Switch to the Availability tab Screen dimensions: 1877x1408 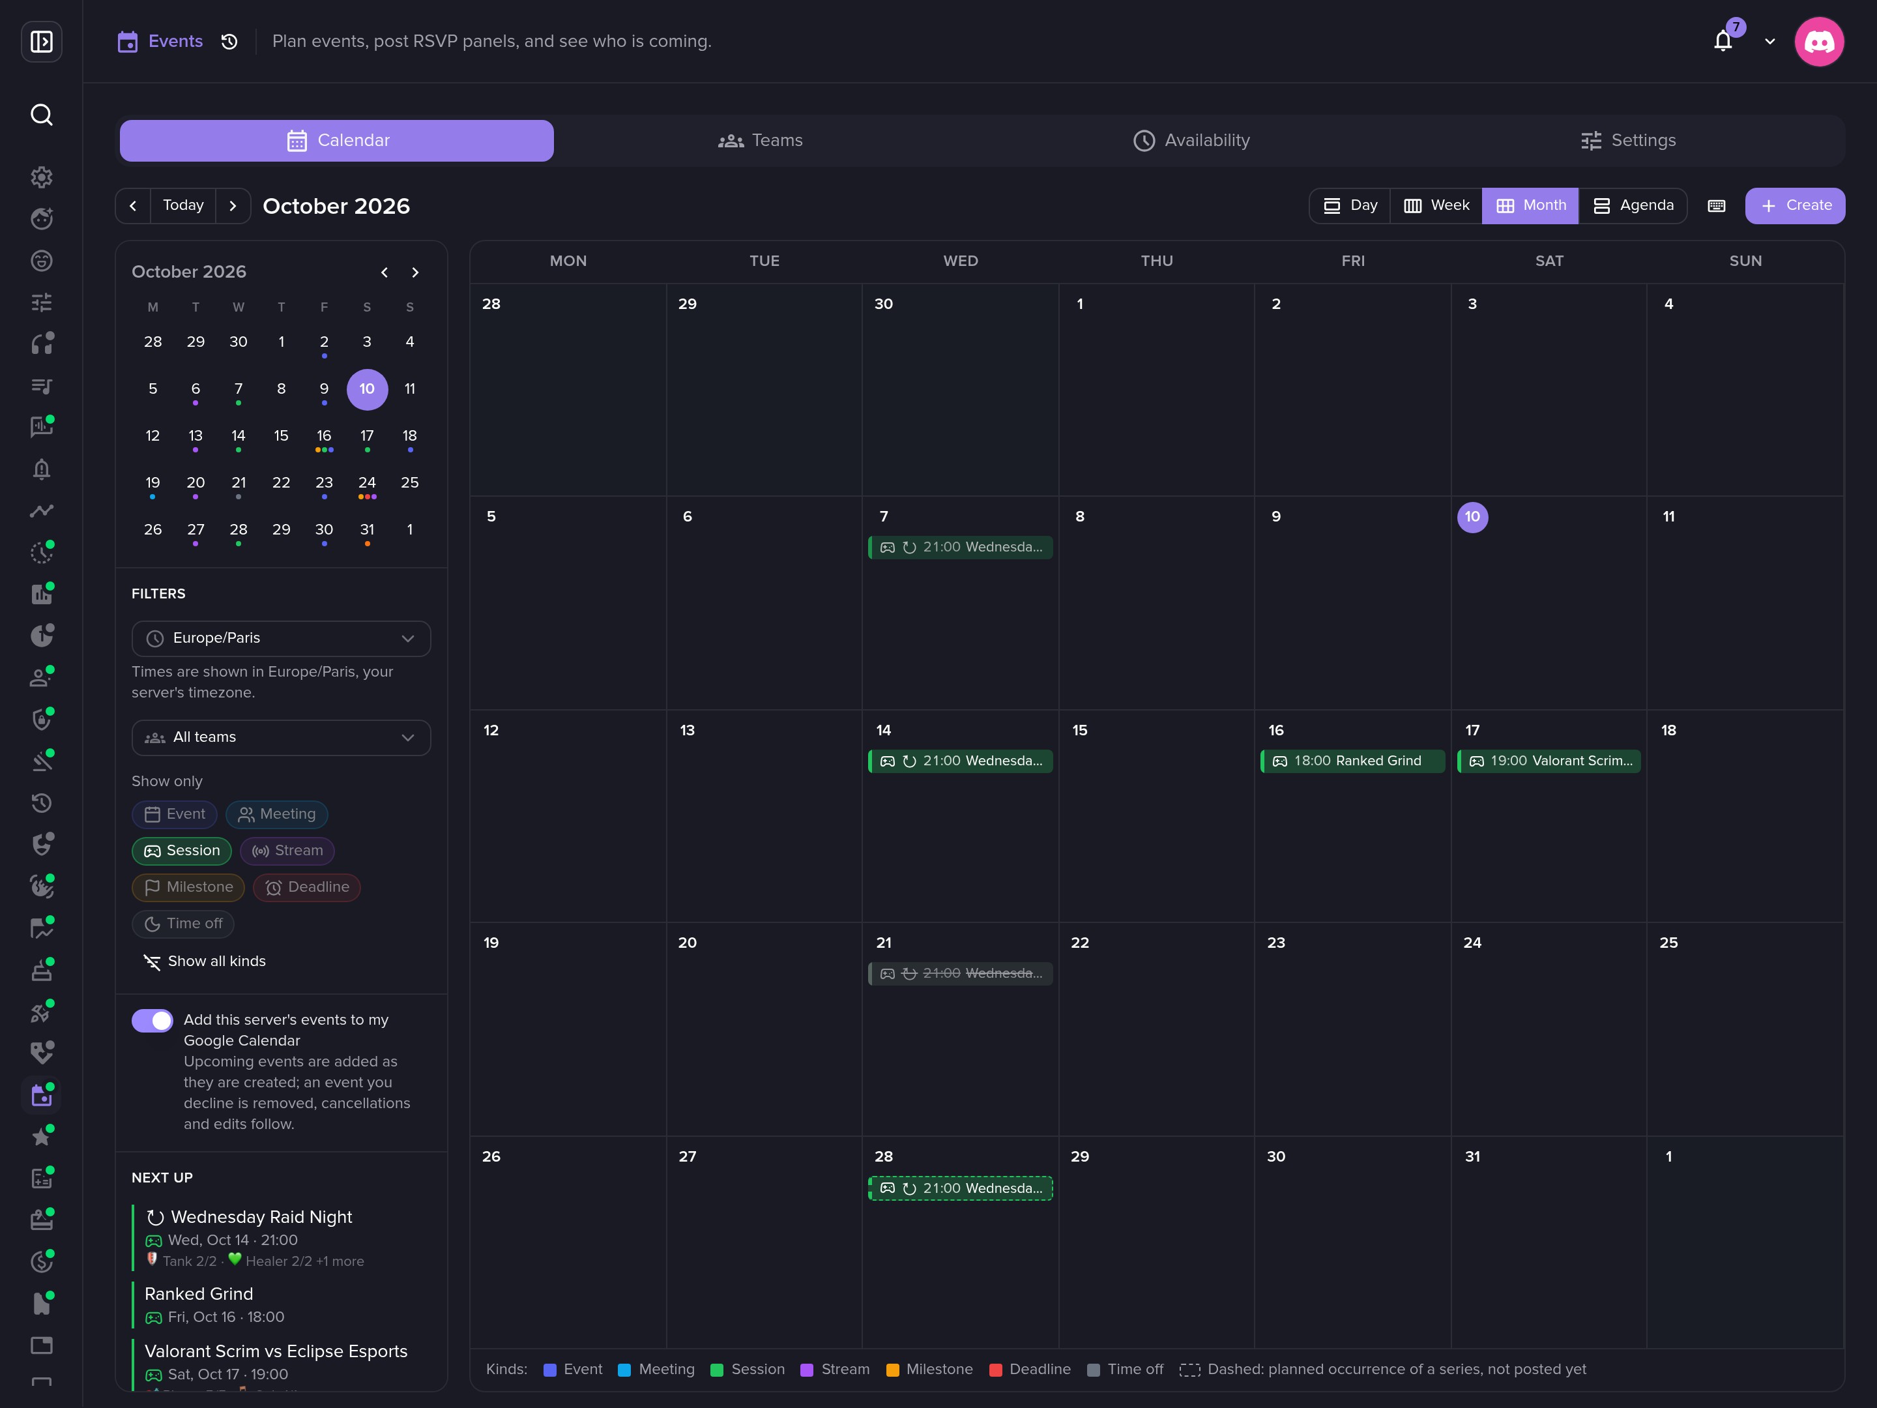pyautogui.click(x=1191, y=141)
